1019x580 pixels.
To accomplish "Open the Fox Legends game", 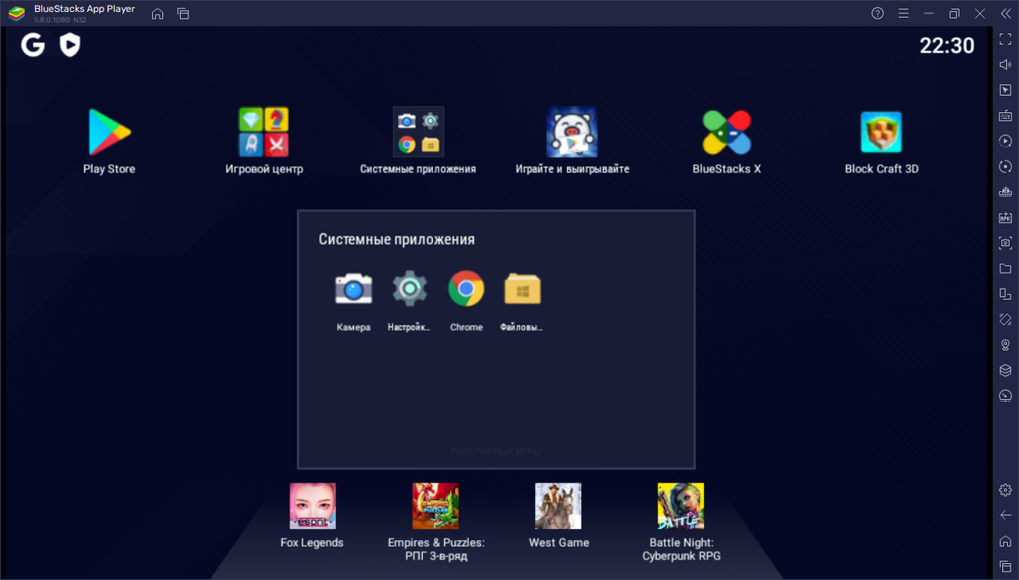I will click(x=312, y=506).
